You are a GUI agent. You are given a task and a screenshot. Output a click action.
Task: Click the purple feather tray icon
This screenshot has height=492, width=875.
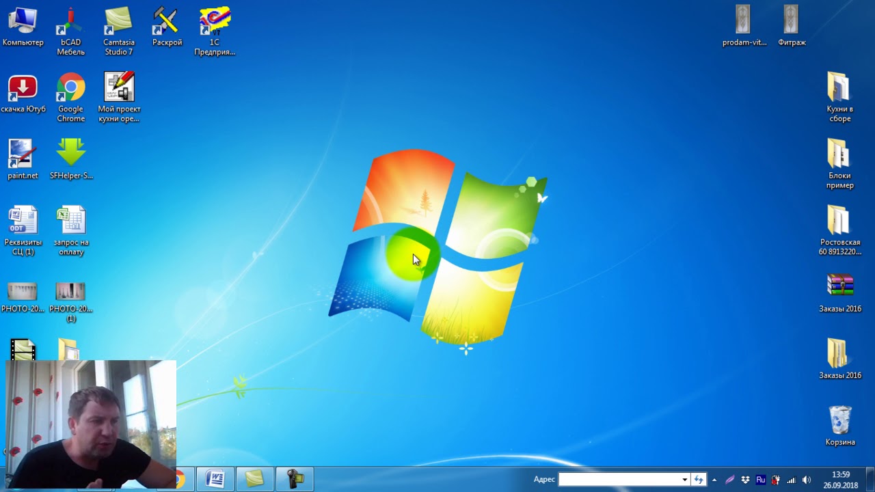click(x=729, y=480)
